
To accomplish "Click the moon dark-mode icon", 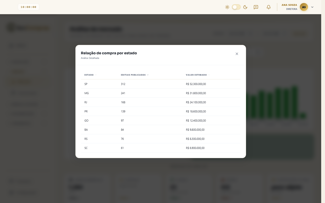I will click(245, 7).
